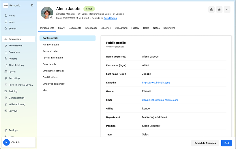The image size is (236, 149).
Task: Click Alena Jacobs profile picture
Action: 47,13
